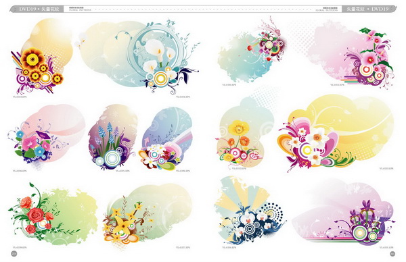The image size is (406, 262).
Task: Click the bottom-left page number circle
Action: [14, 254]
